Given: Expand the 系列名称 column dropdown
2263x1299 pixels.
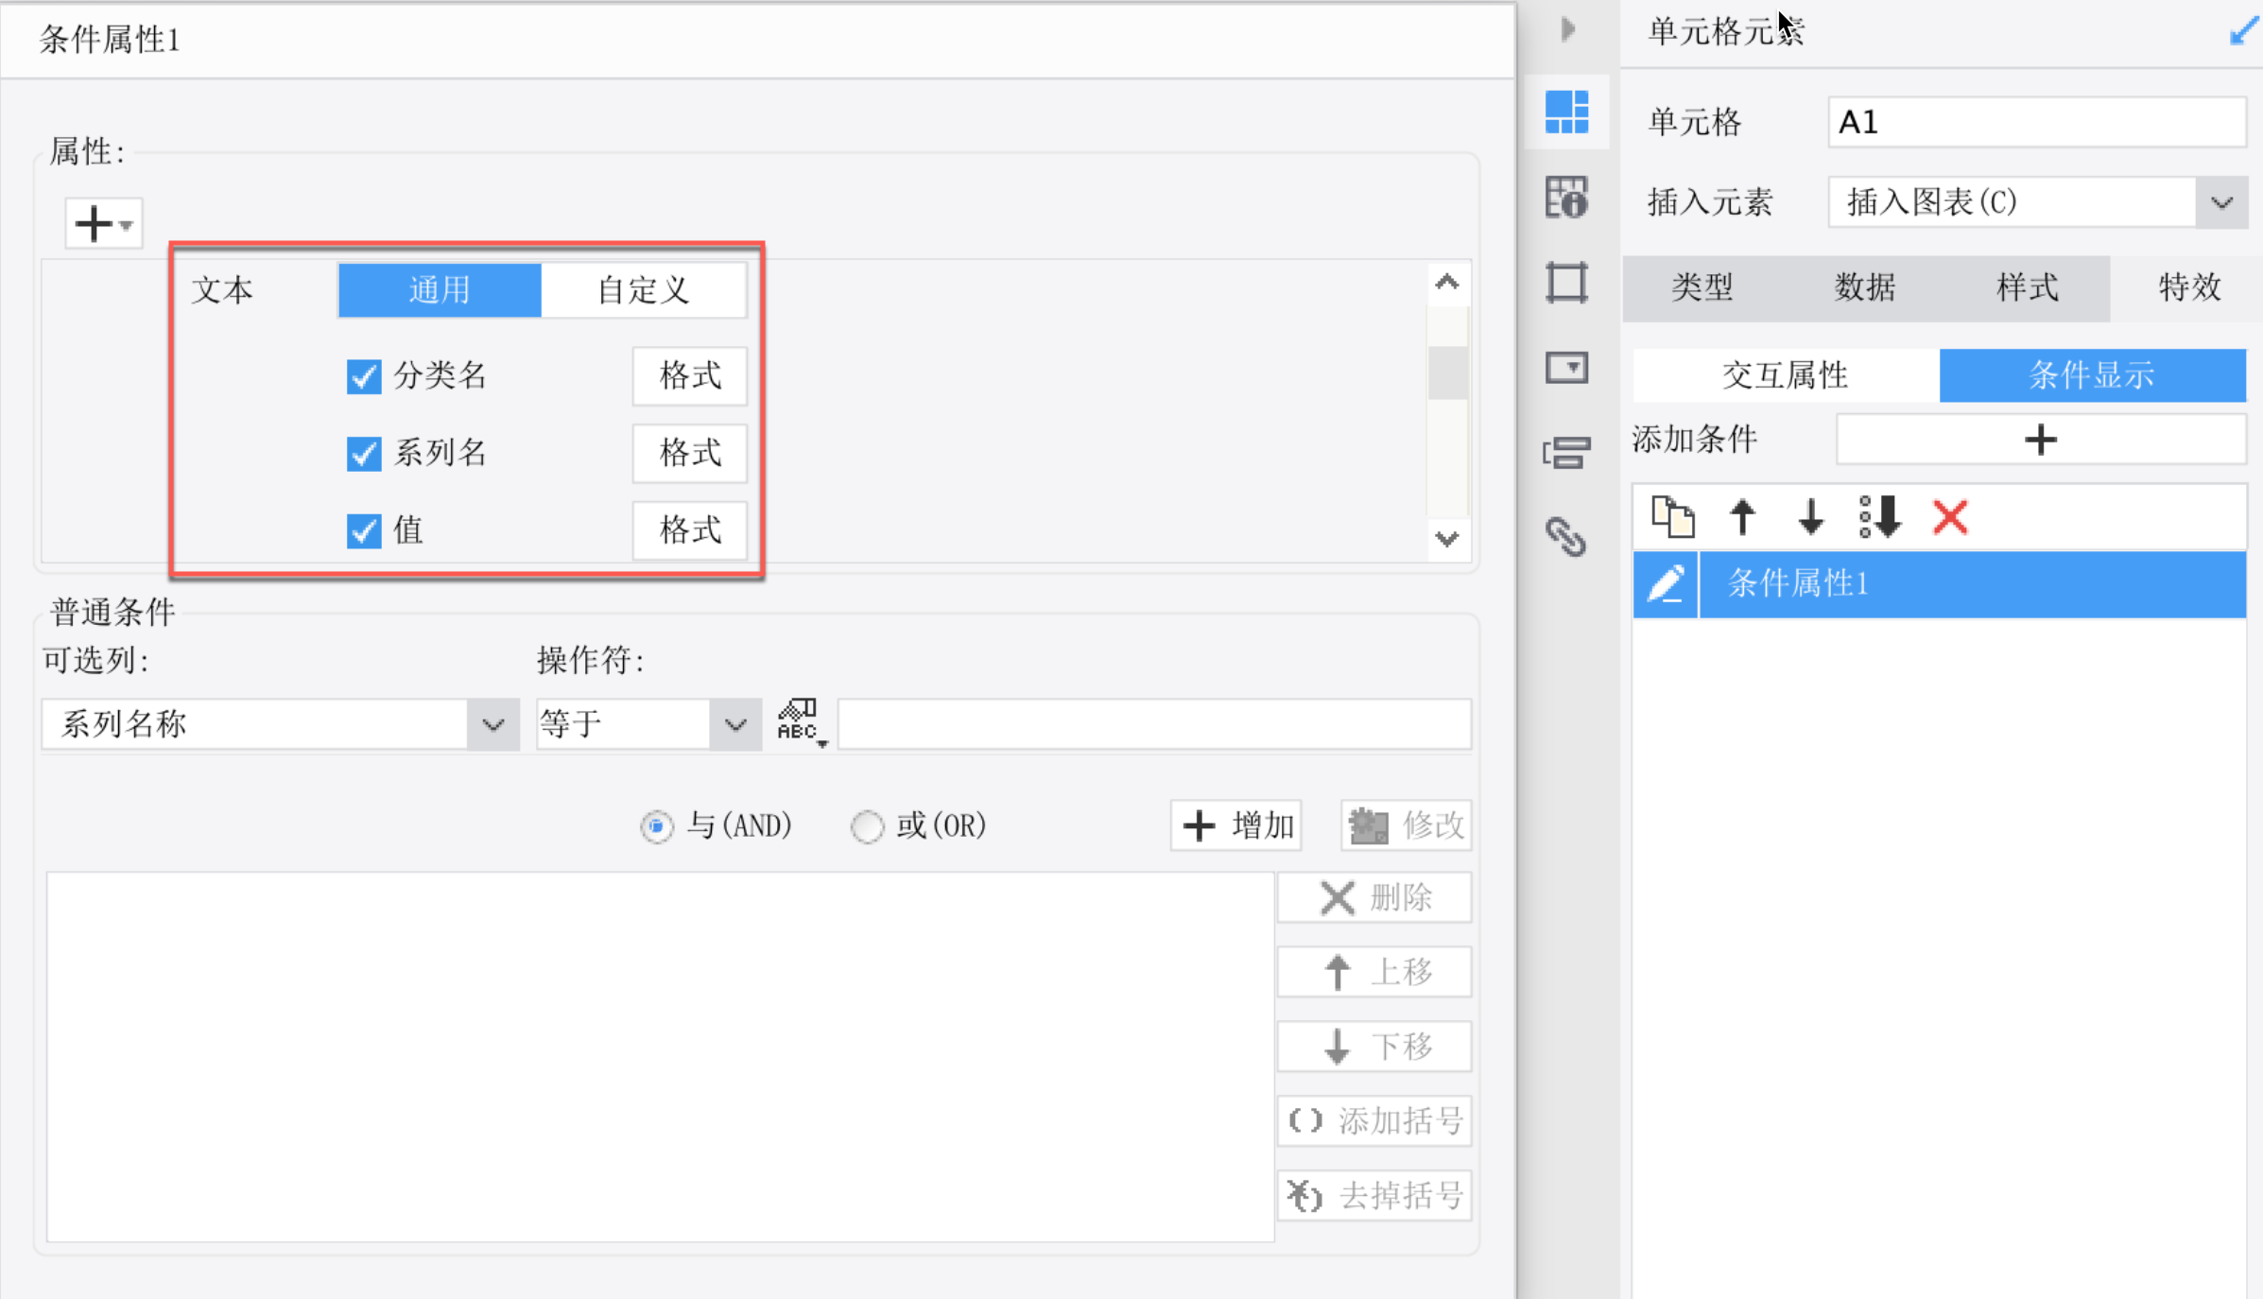Looking at the screenshot, I should tap(492, 725).
